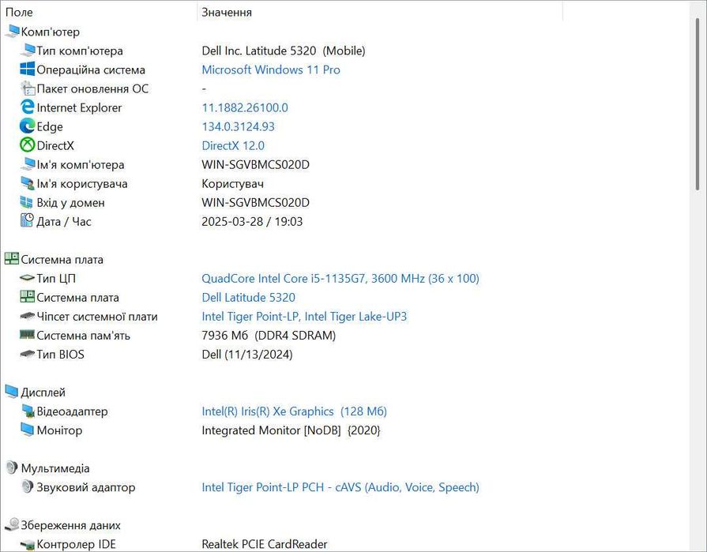Image resolution: width=707 pixels, height=552 pixels.
Task: Open the QuadCore Intel Core i5-1135G7 link
Action: click(x=340, y=278)
